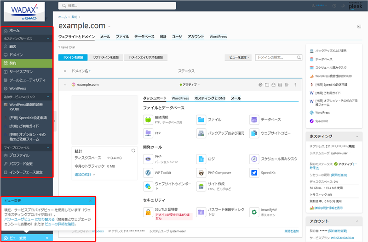Open the サイト作成 site builder icon
This screenshot has width=368, height=242.
point(201,187)
